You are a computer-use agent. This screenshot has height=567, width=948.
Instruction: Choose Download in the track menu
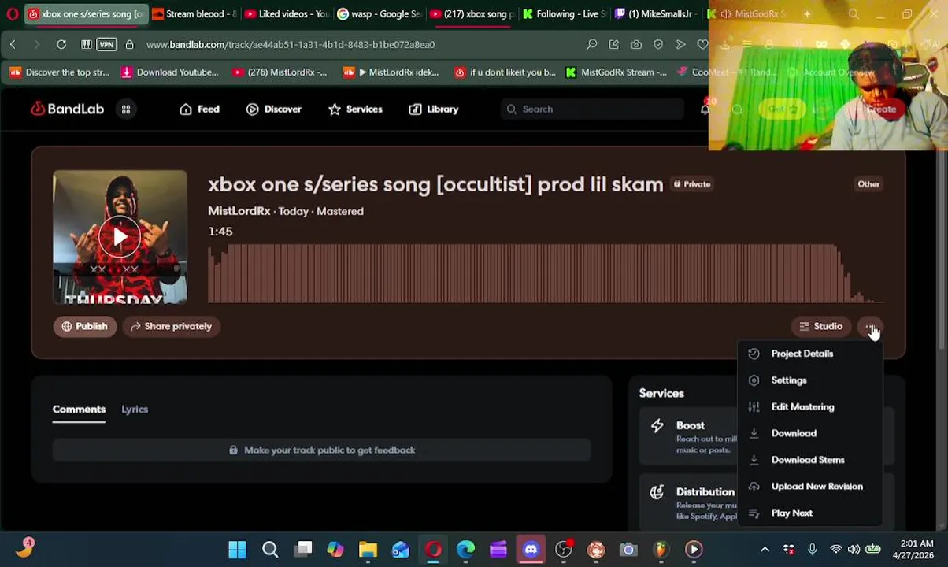pyautogui.click(x=809, y=433)
